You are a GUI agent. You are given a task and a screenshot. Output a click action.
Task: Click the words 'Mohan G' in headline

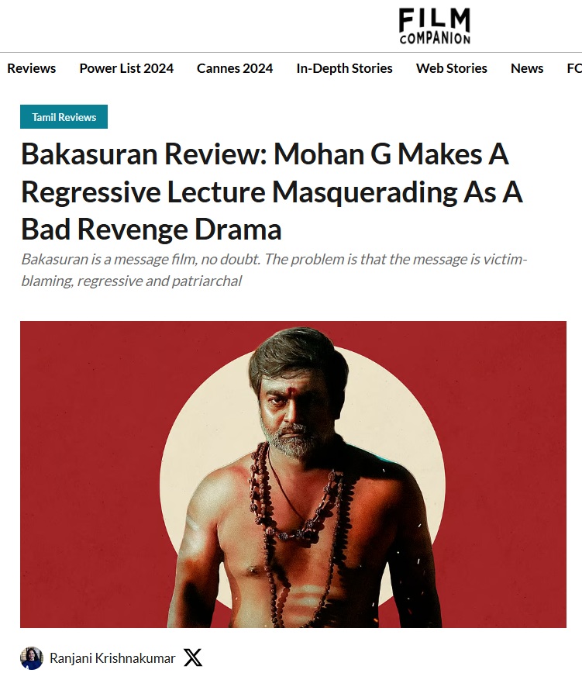332,154
